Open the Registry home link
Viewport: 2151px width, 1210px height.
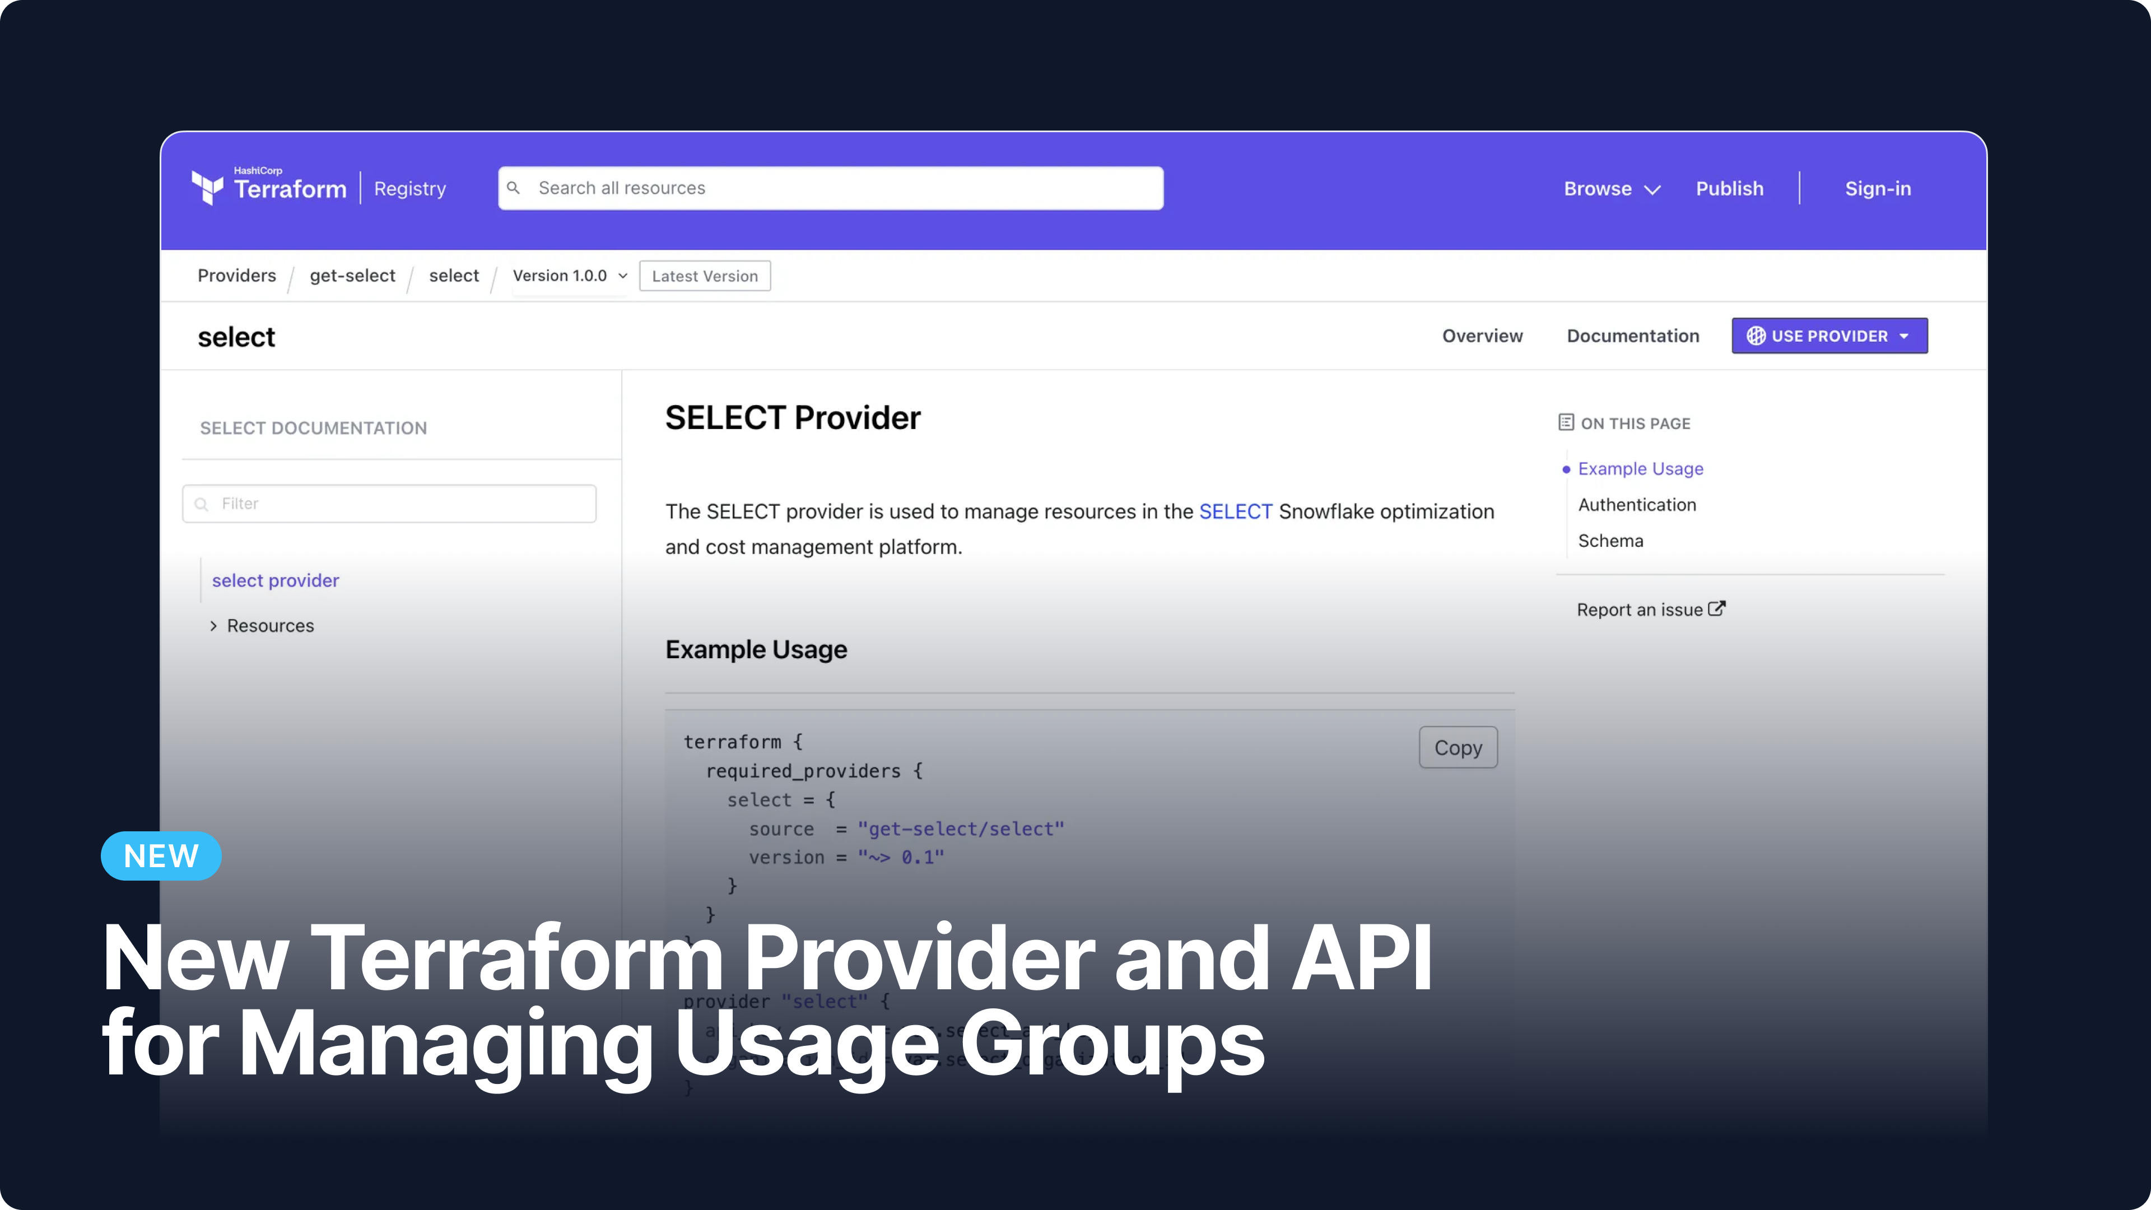(x=410, y=189)
